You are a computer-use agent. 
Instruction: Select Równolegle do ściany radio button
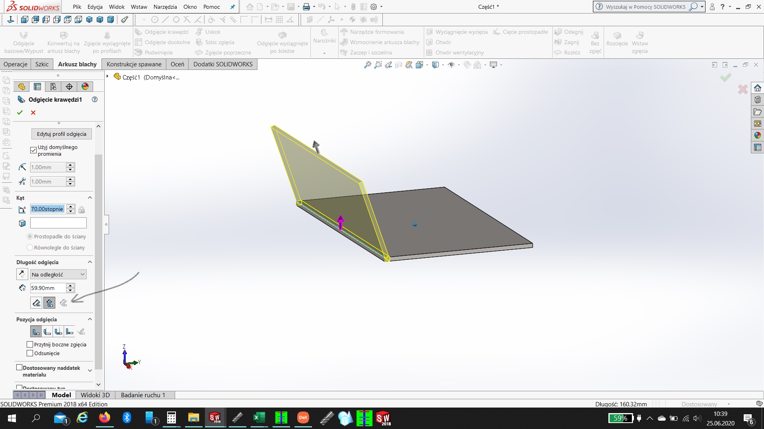pos(30,247)
